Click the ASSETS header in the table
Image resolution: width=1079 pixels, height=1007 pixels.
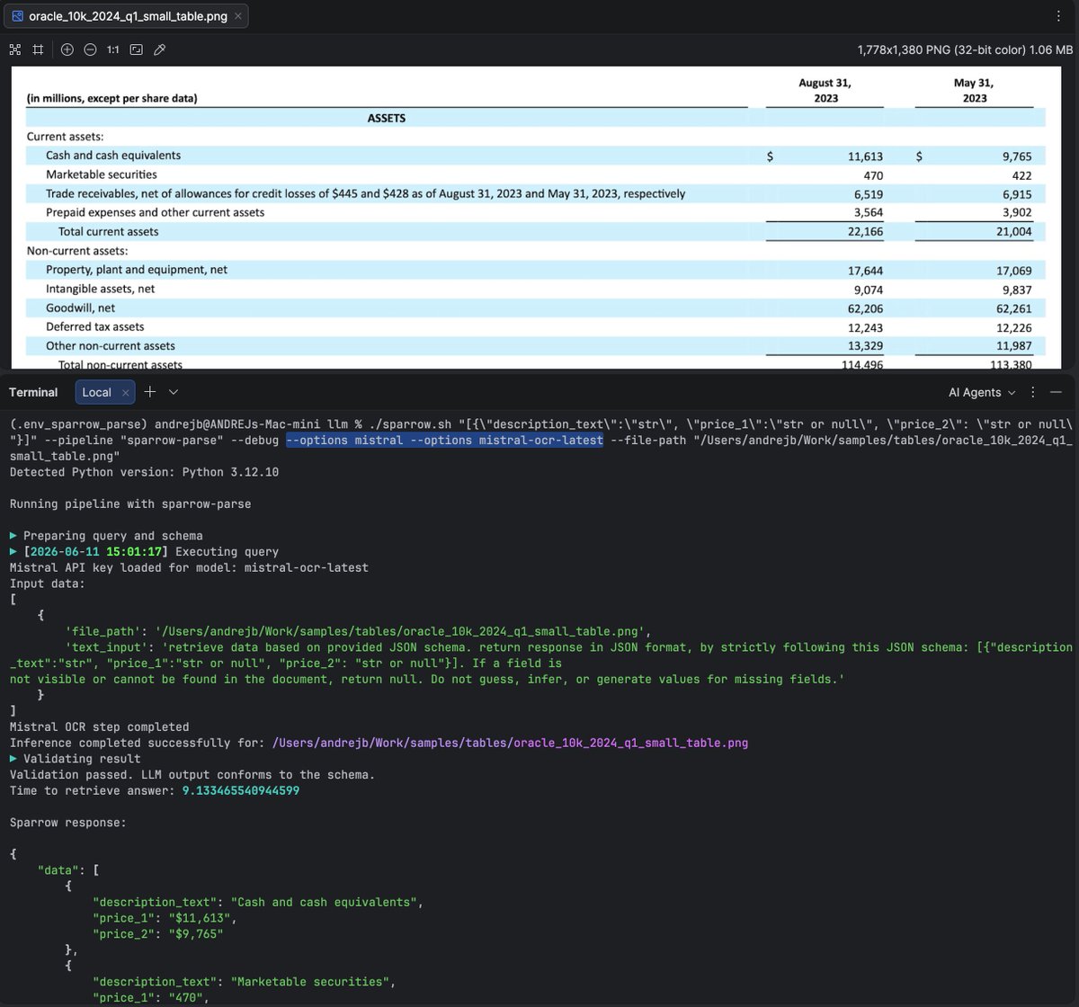click(x=388, y=118)
